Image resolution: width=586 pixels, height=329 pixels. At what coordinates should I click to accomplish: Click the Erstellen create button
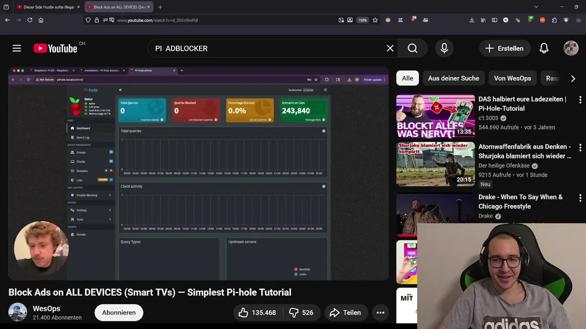(x=505, y=48)
